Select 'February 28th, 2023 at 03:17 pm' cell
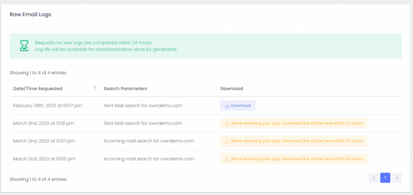413x195 pixels. [48, 106]
